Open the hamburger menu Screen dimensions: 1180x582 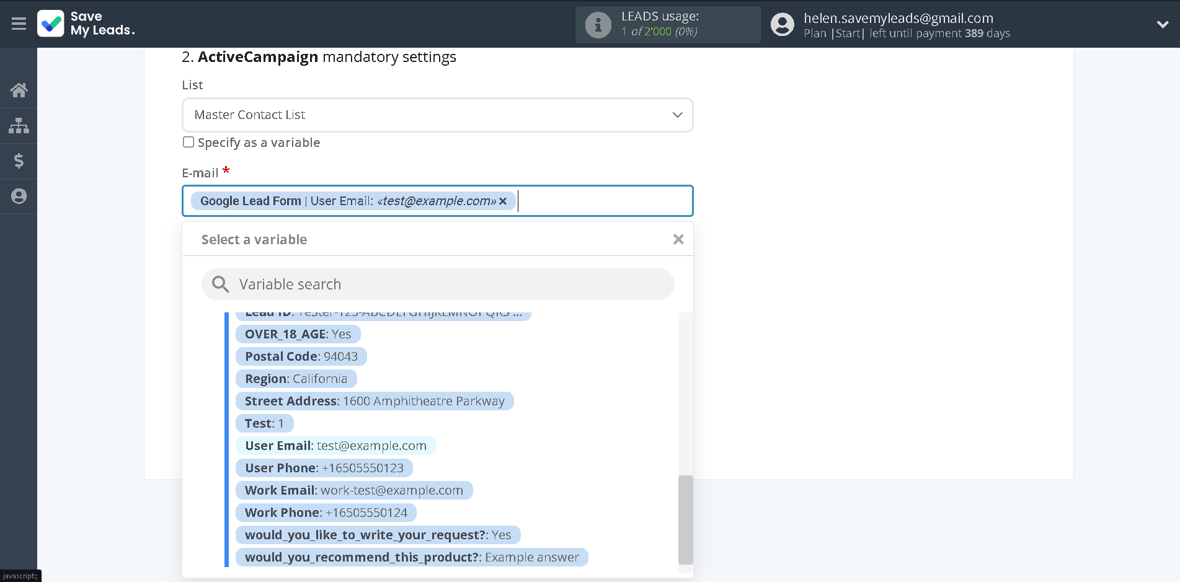tap(19, 24)
